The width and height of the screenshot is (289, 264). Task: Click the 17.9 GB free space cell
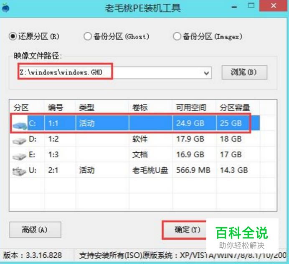(x=190, y=139)
